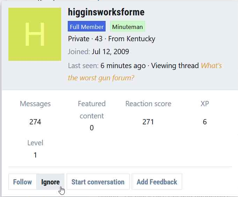238x197 pixels.
Task: Click the yellow H avatar image
Action: tap(35, 34)
